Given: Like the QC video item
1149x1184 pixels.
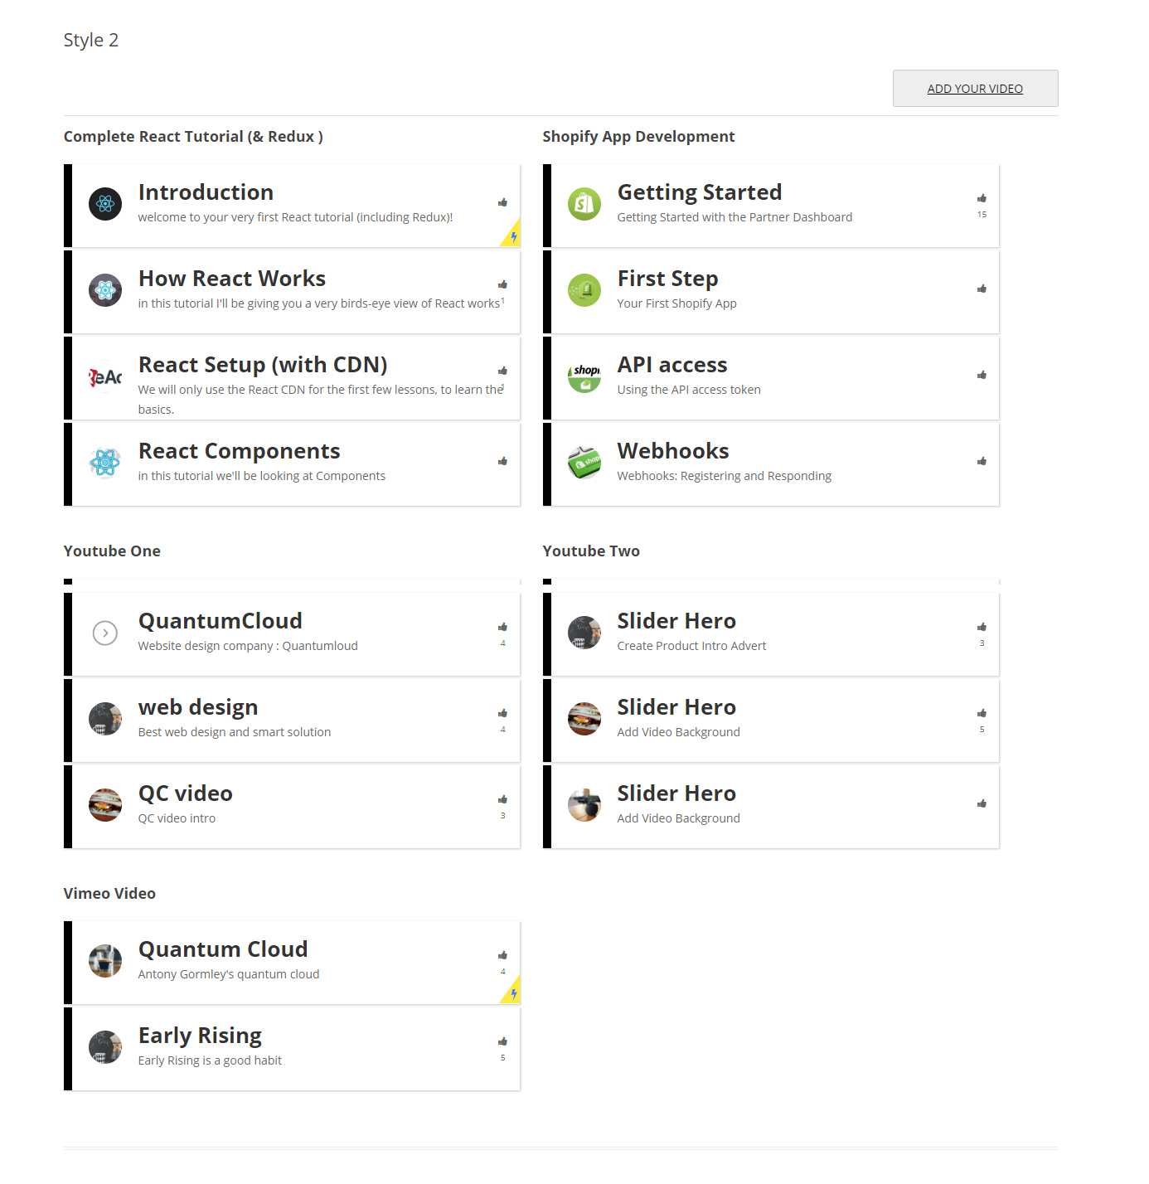Looking at the screenshot, I should [x=502, y=799].
